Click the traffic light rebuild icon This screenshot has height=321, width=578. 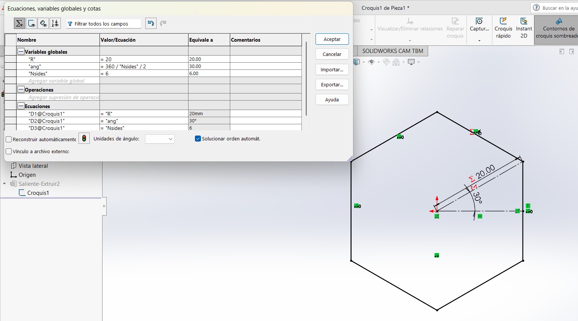tap(84, 138)
